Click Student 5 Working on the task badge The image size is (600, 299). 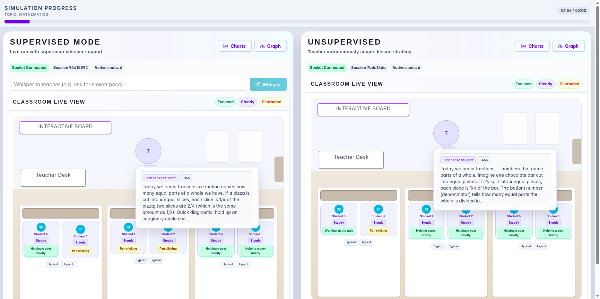[339, 231]
